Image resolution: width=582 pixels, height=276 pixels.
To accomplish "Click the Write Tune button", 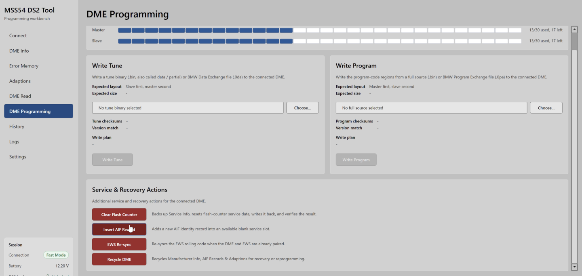I will click(112, 160).
